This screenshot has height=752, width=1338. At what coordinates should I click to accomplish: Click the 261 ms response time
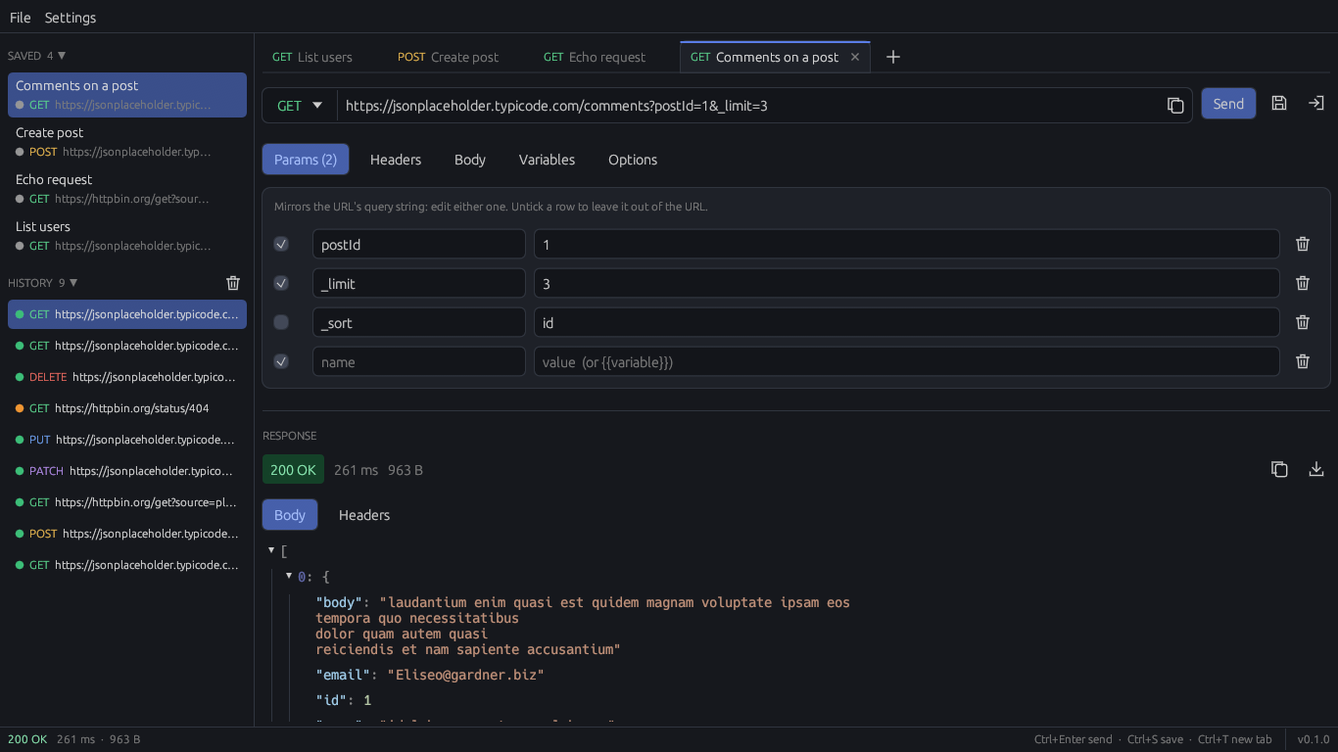pyautogui.click(x=356, y=470)
